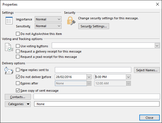
Task: Toggle the Expires after checkbox
Action: click(x=18, y=83)
